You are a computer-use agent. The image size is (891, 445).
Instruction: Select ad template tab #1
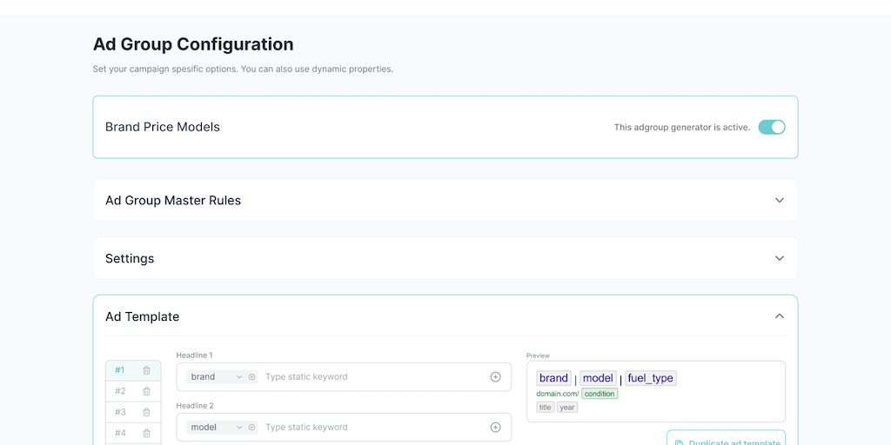click(120, 370)
